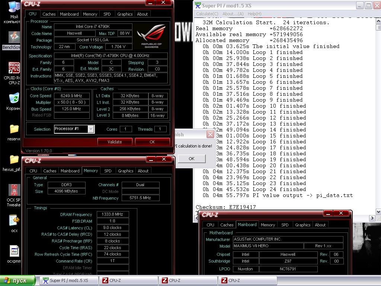The height and width of the screenshot is (286, 381).
Task: Click the CAS# Latency value "9.0 clocks"
Action: [x=112, y=228]
